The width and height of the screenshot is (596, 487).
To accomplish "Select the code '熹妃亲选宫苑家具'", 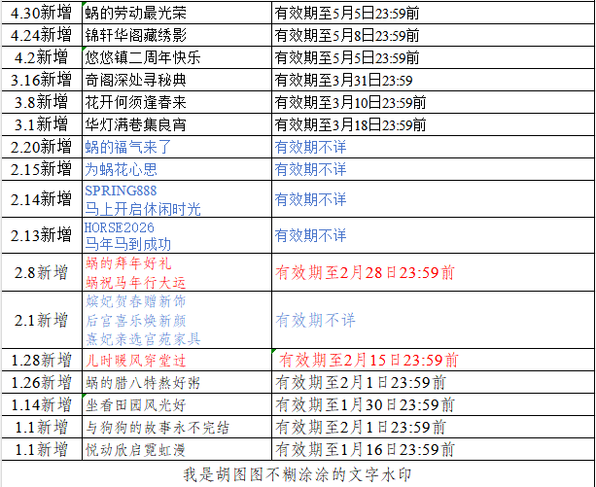I will pos(143,339).
